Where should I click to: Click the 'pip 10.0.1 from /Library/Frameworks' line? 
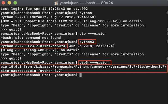click(84, 67)
